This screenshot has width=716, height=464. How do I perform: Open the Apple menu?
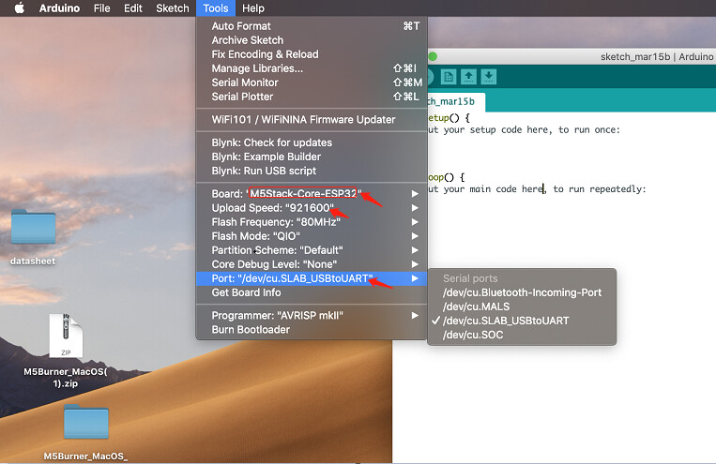pyautogui.click(x=19, y=7)
